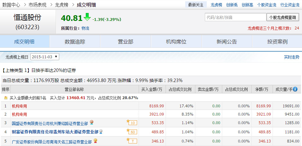The image size is (302, 146).
Task: Switch to the 数据追踪 tab
Action: point(75,41)
